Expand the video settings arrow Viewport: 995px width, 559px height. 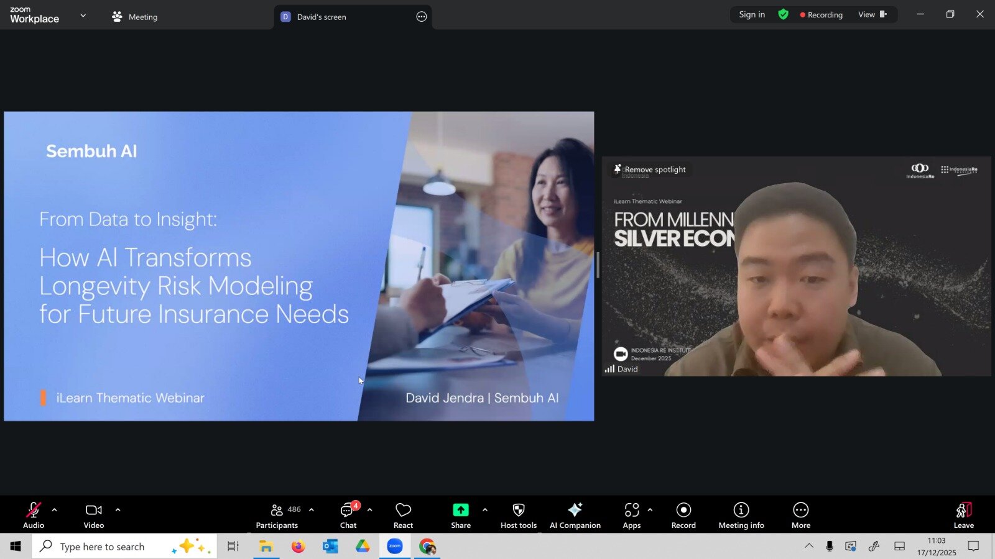(x=118, y=510)
